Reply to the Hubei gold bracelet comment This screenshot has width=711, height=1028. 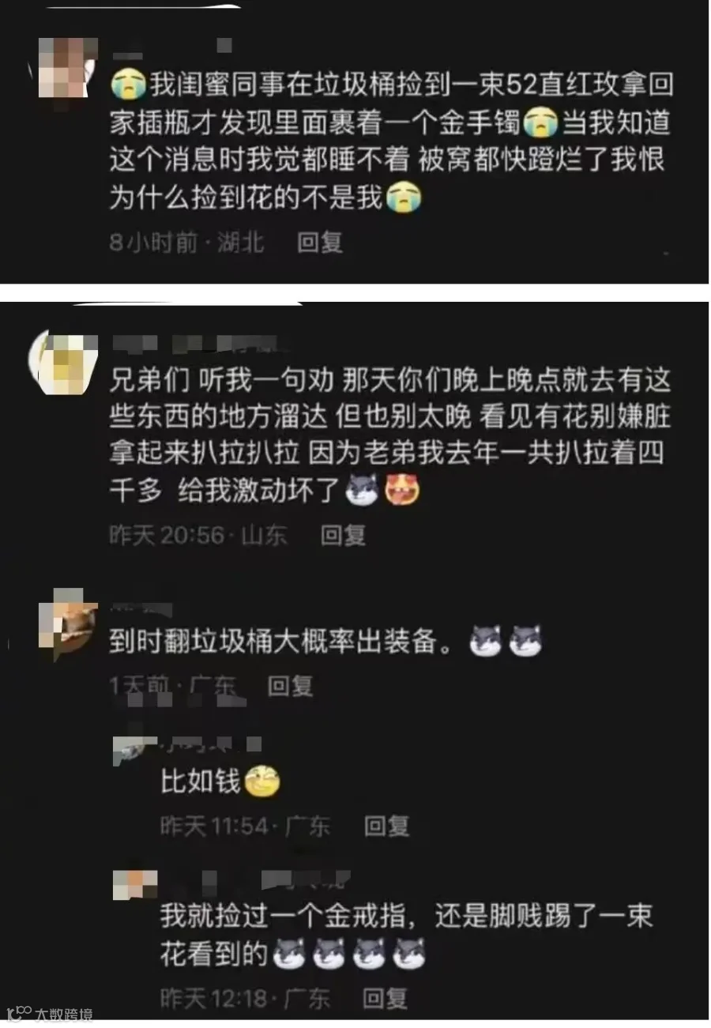[320, 243]
